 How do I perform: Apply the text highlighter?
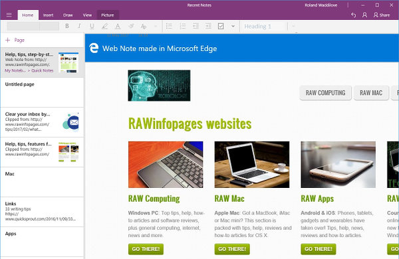click(104, 26)
